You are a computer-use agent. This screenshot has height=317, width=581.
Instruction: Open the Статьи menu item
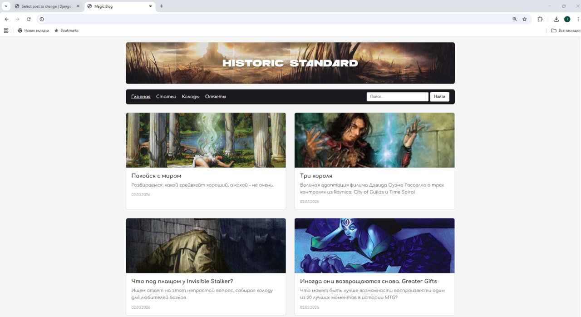pyautogui.click(x=166, y=97)
